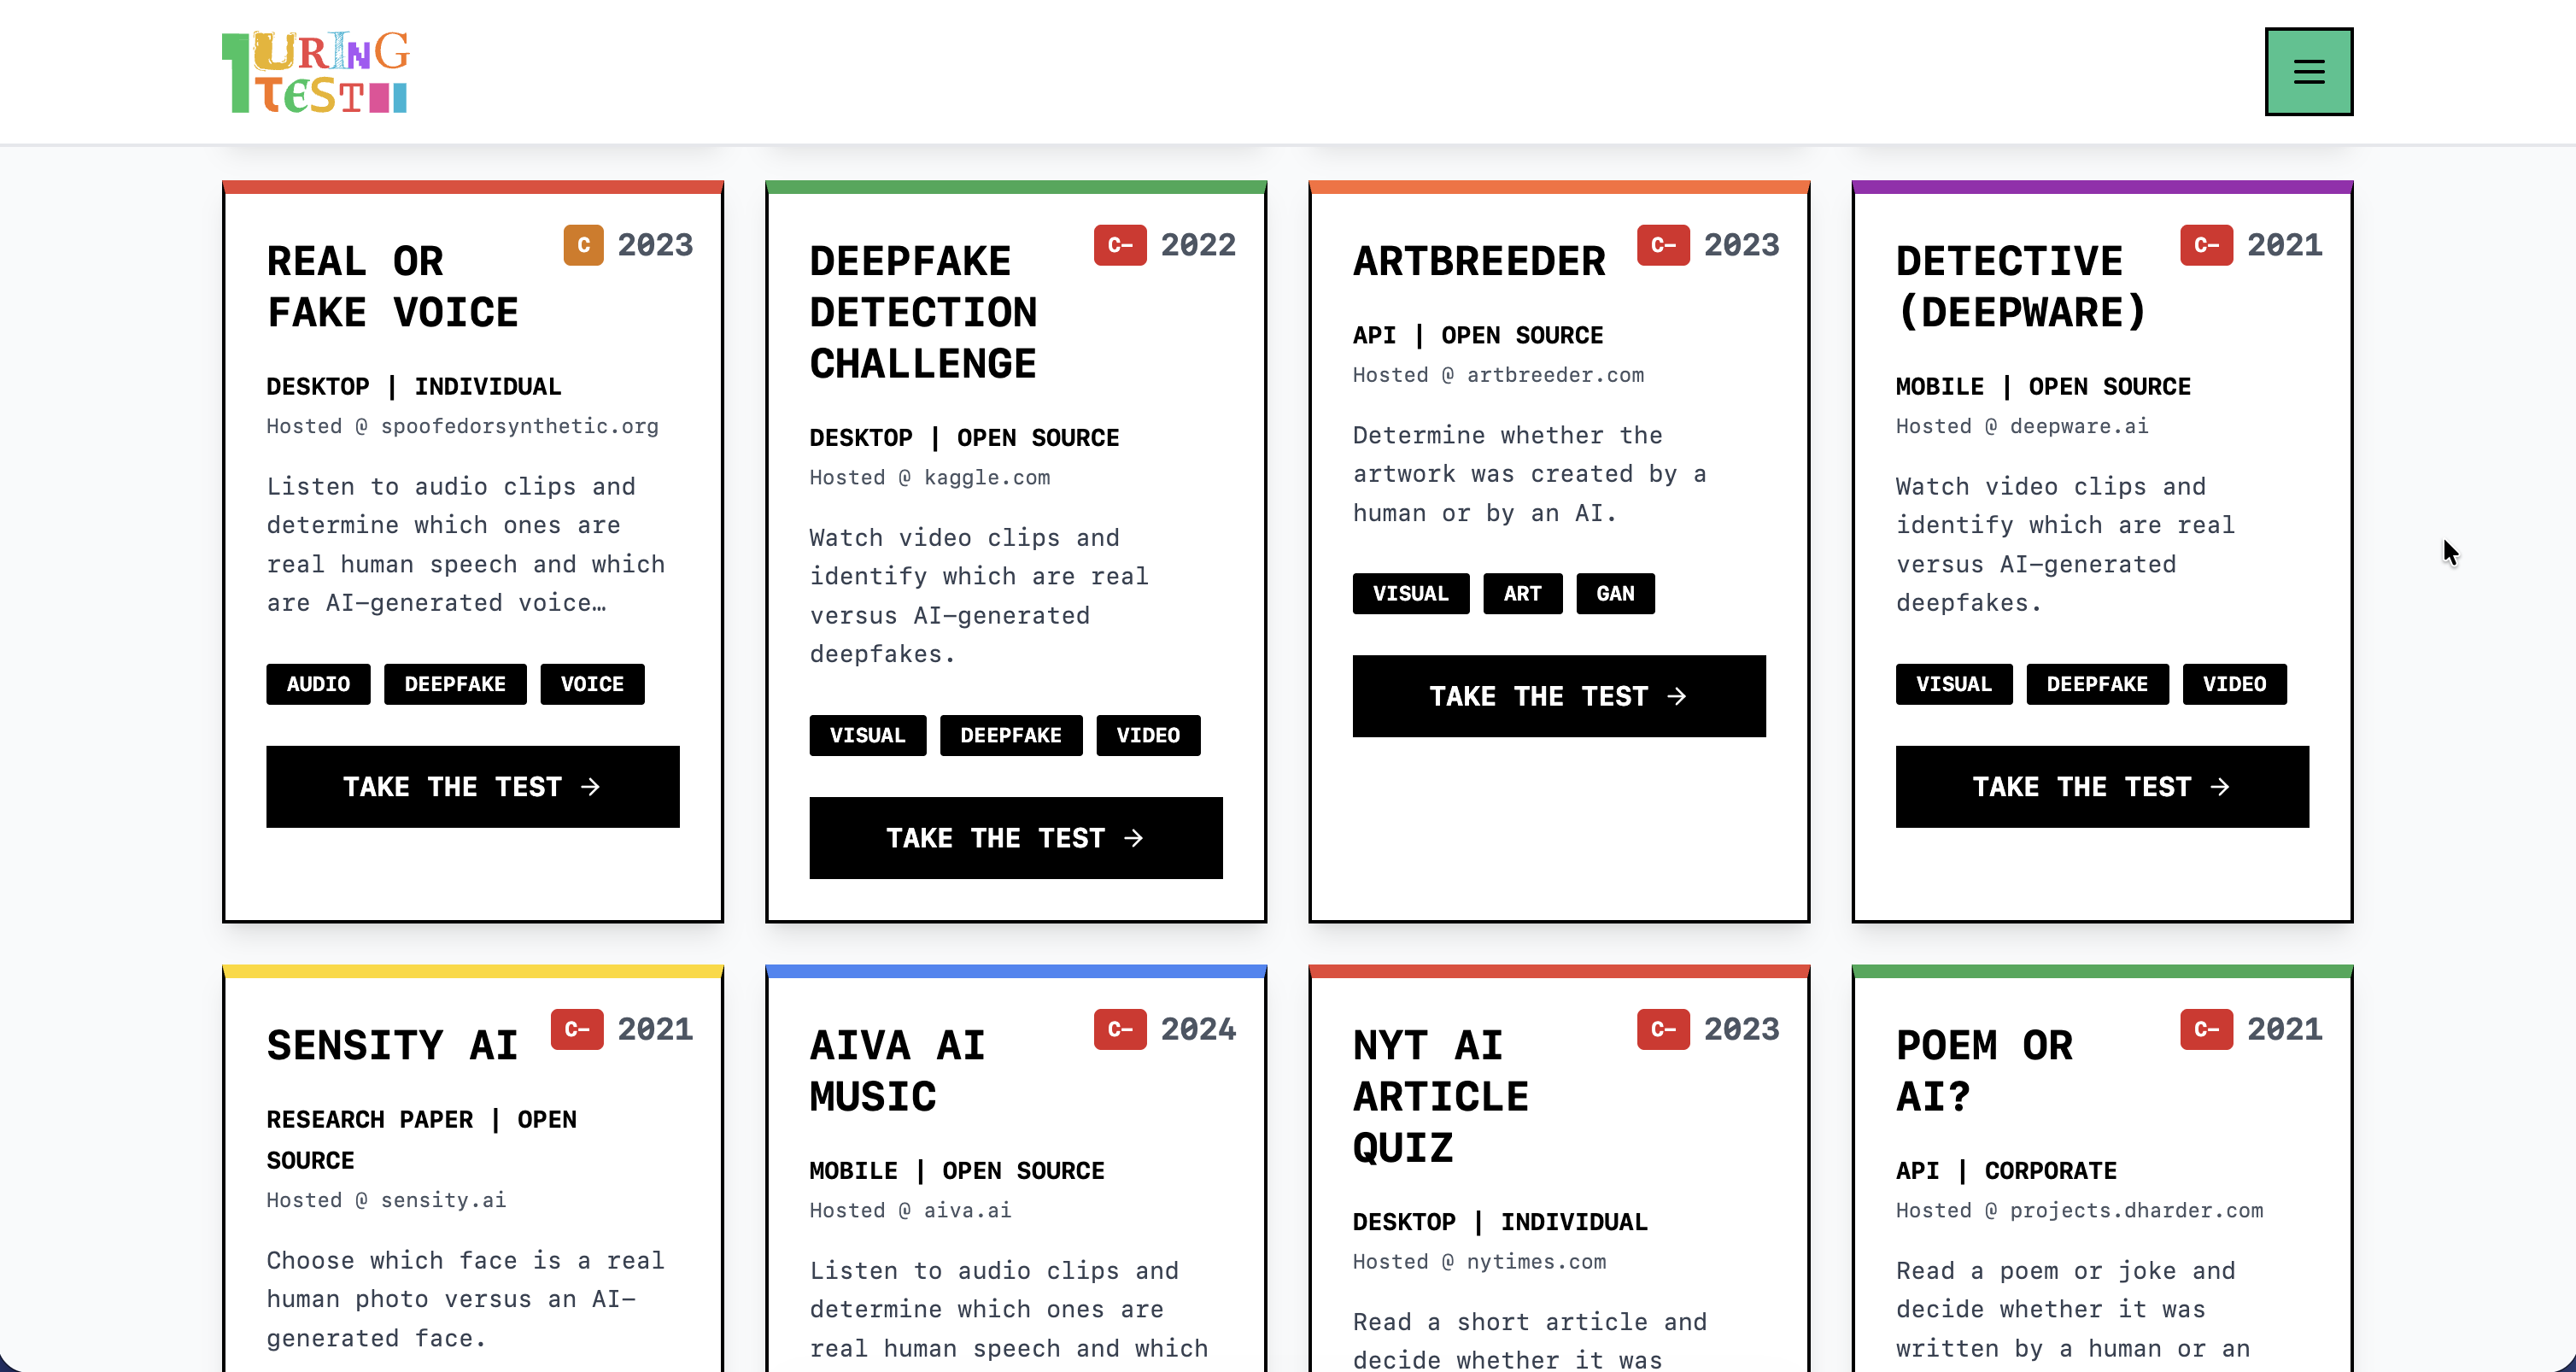
Task: Select the GAN tag on the Artbreeder card
Action: 1615,593
